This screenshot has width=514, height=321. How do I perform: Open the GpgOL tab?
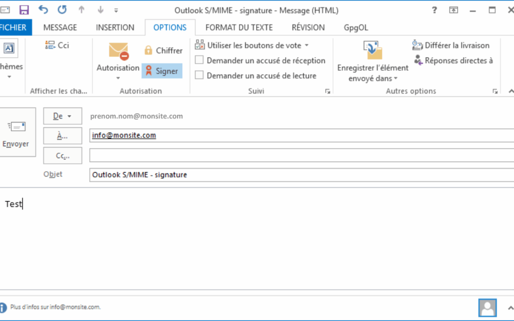click(356, 27)
